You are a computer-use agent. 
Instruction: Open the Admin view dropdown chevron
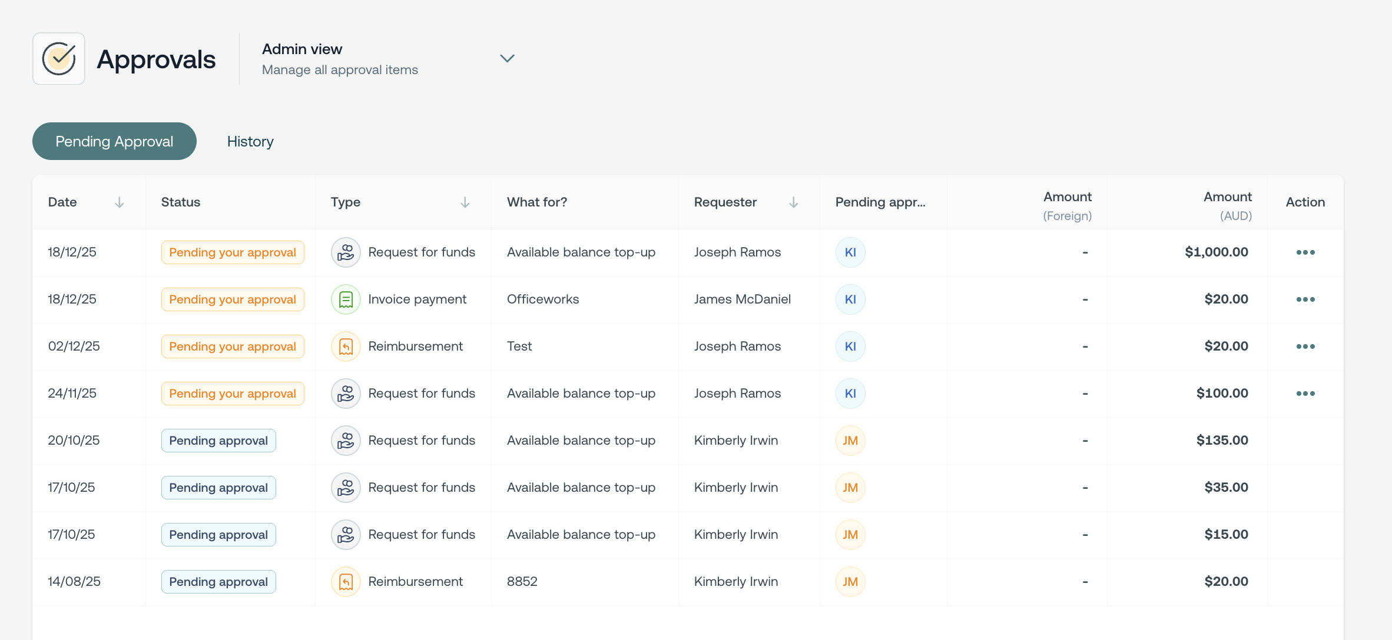click(x=507, y=58)
